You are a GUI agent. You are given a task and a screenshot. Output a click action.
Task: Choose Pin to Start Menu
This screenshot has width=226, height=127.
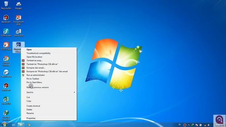(x=49, y=82)
